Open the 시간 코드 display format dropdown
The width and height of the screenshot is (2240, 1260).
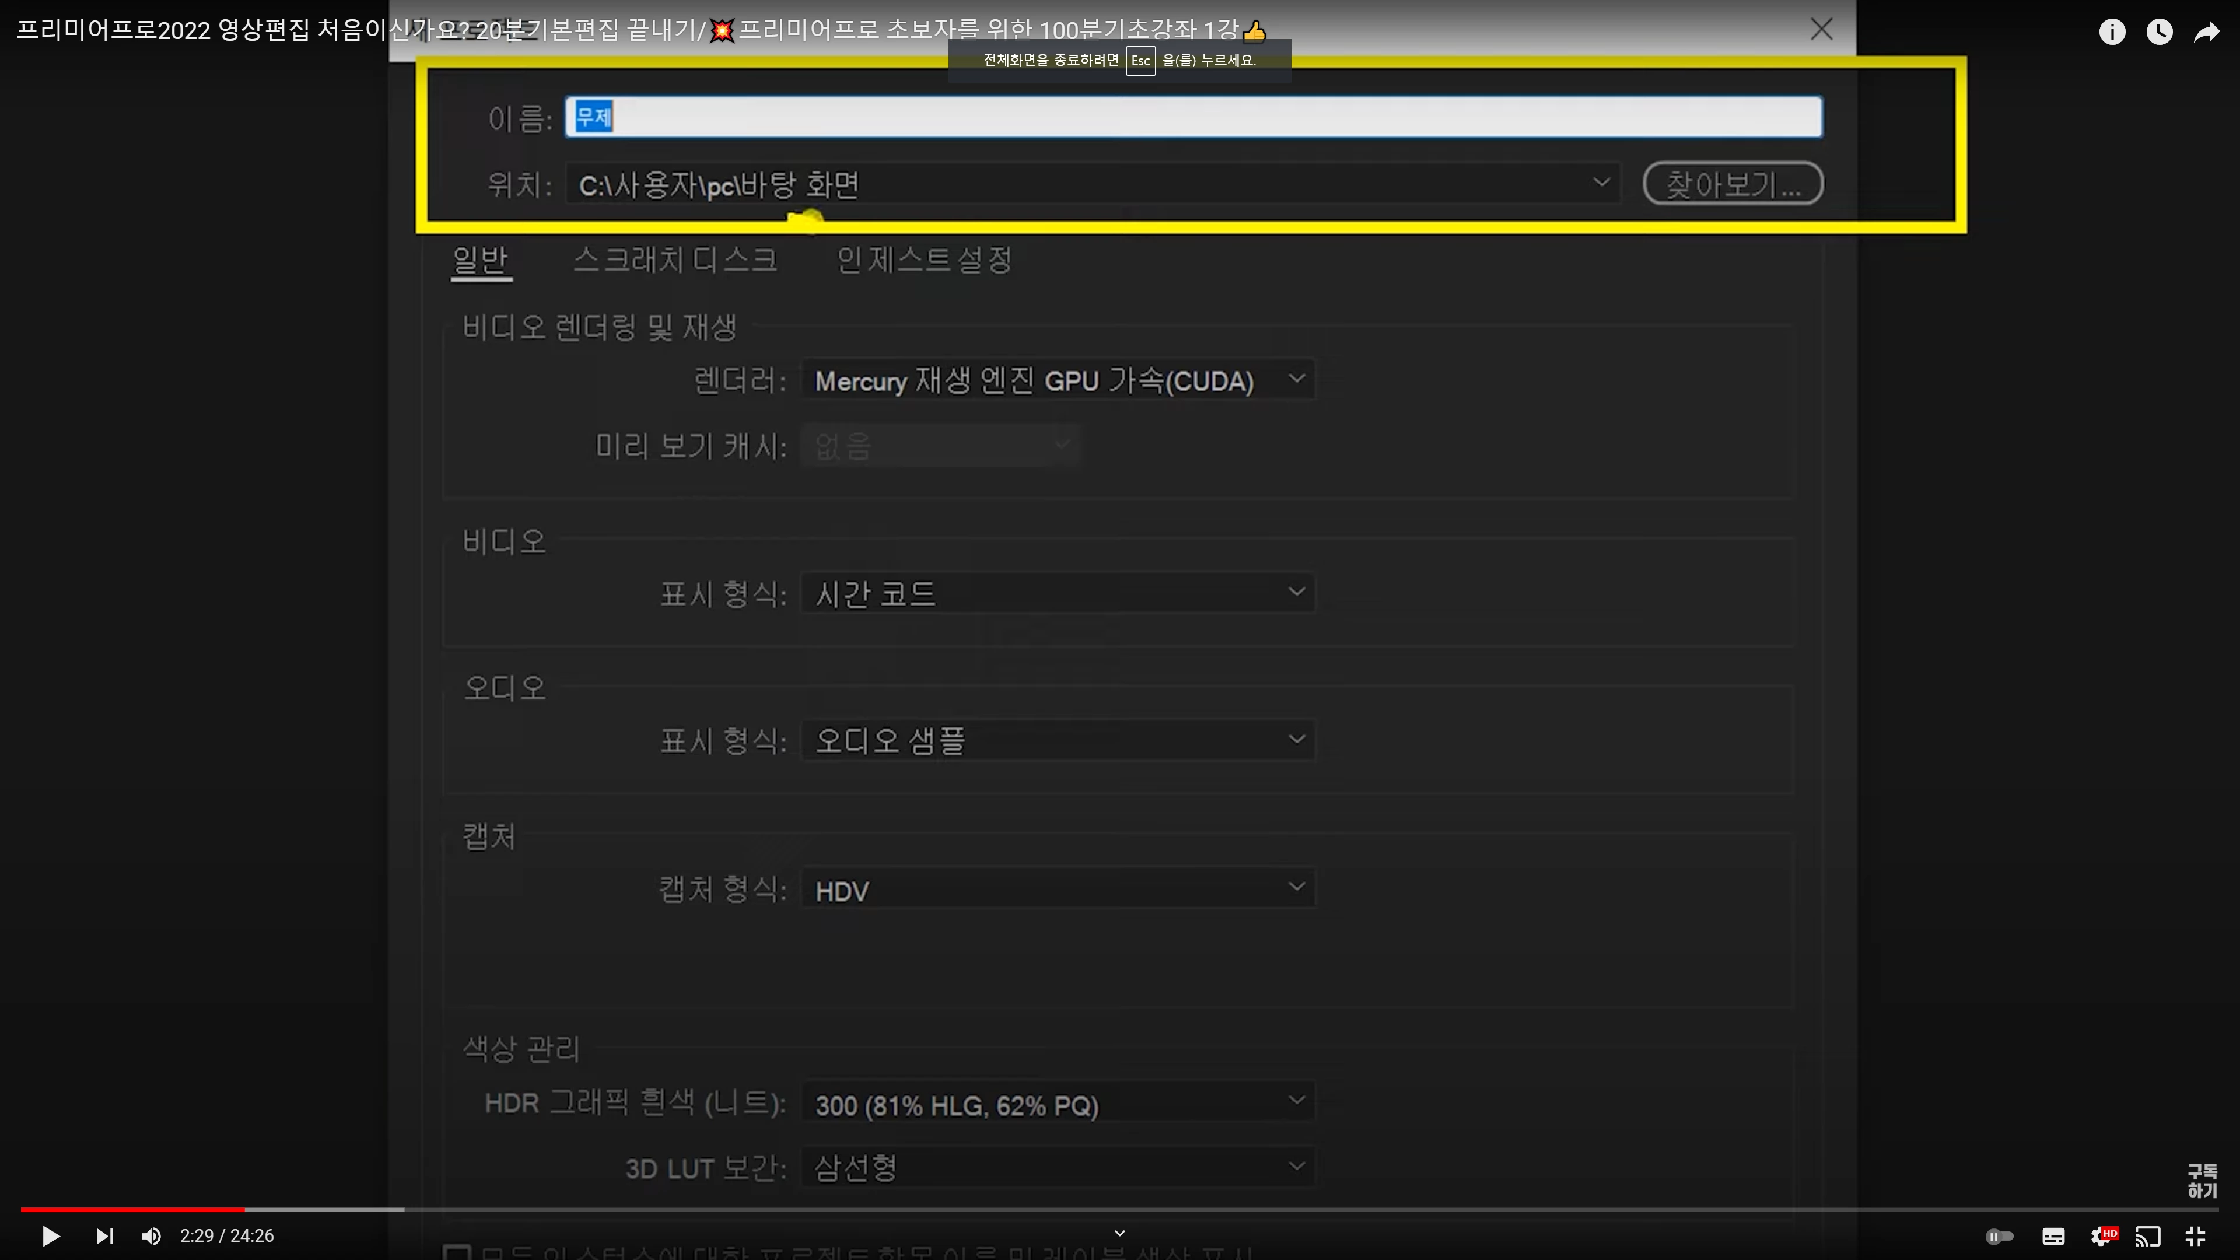click(1058, 593)
